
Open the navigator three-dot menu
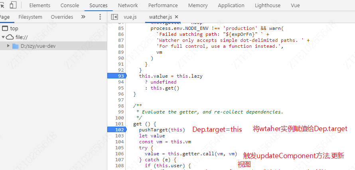tap(100, 17)
